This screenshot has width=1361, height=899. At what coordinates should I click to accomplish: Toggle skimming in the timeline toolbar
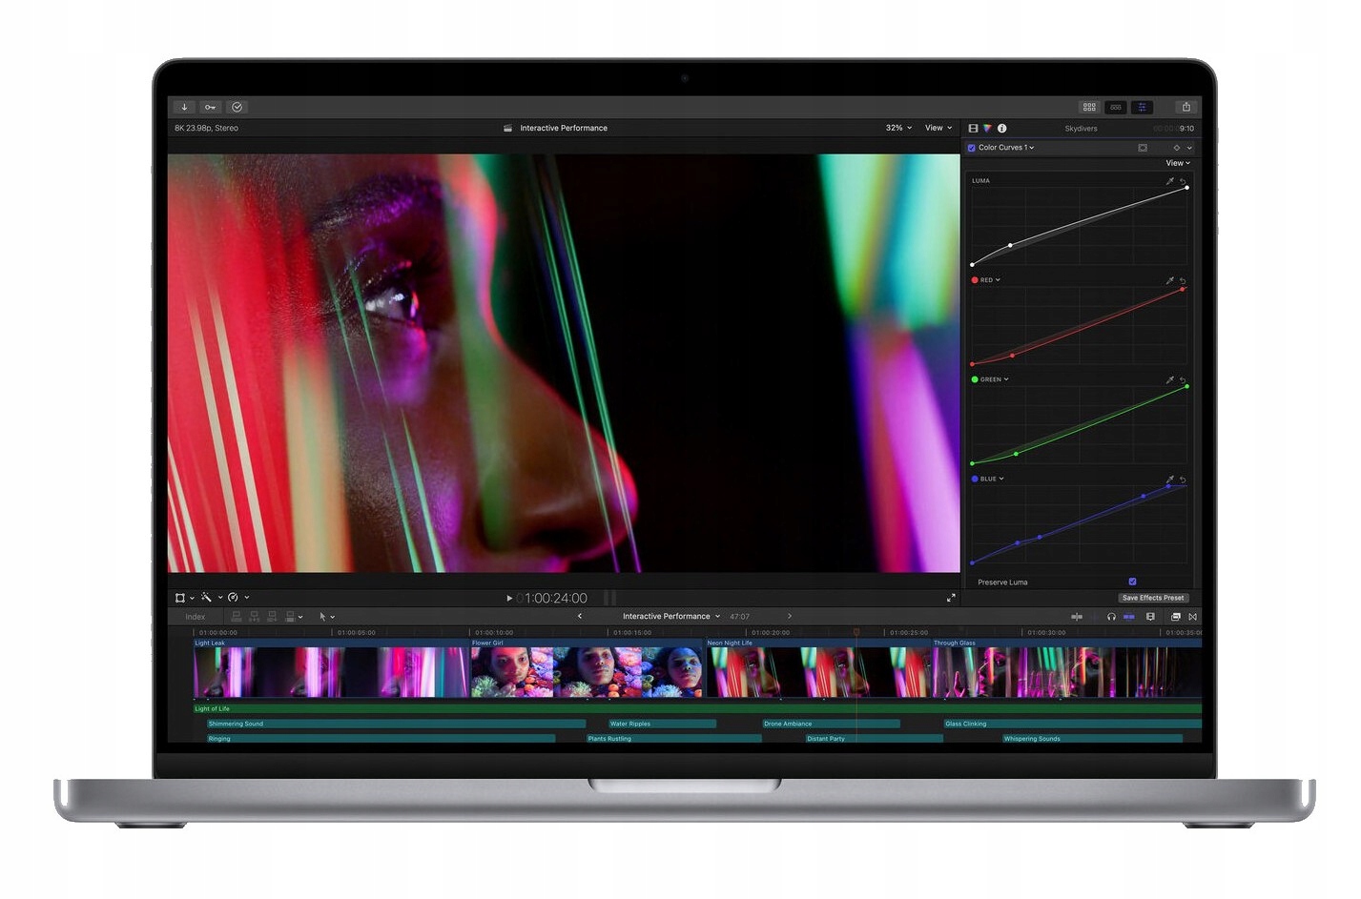[x=1077, y=617]
